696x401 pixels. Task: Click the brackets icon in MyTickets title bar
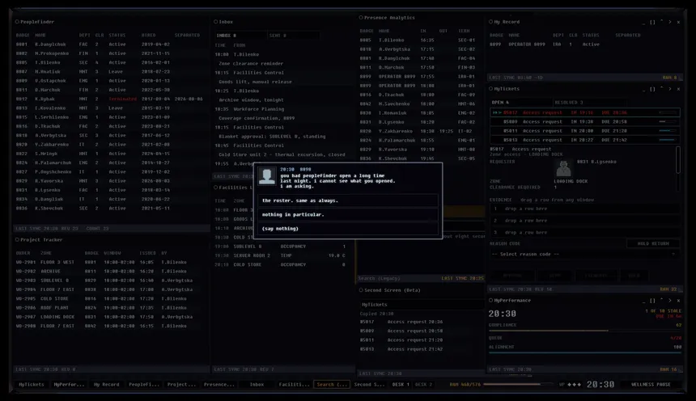coord(652,89)
